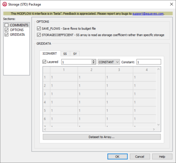Click the Dataset to Array button

point(102,137)
